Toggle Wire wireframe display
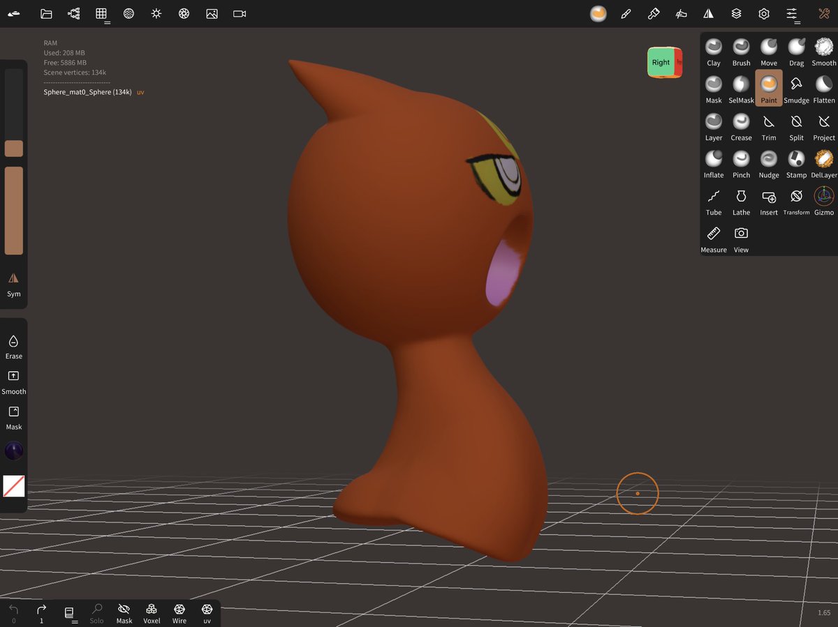 179,613
